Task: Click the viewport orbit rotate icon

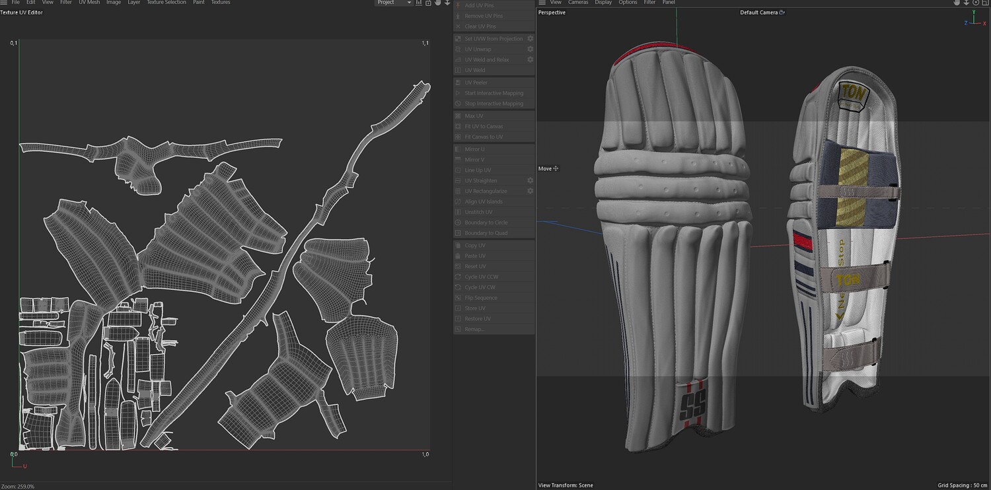Action: pos(975,3)
